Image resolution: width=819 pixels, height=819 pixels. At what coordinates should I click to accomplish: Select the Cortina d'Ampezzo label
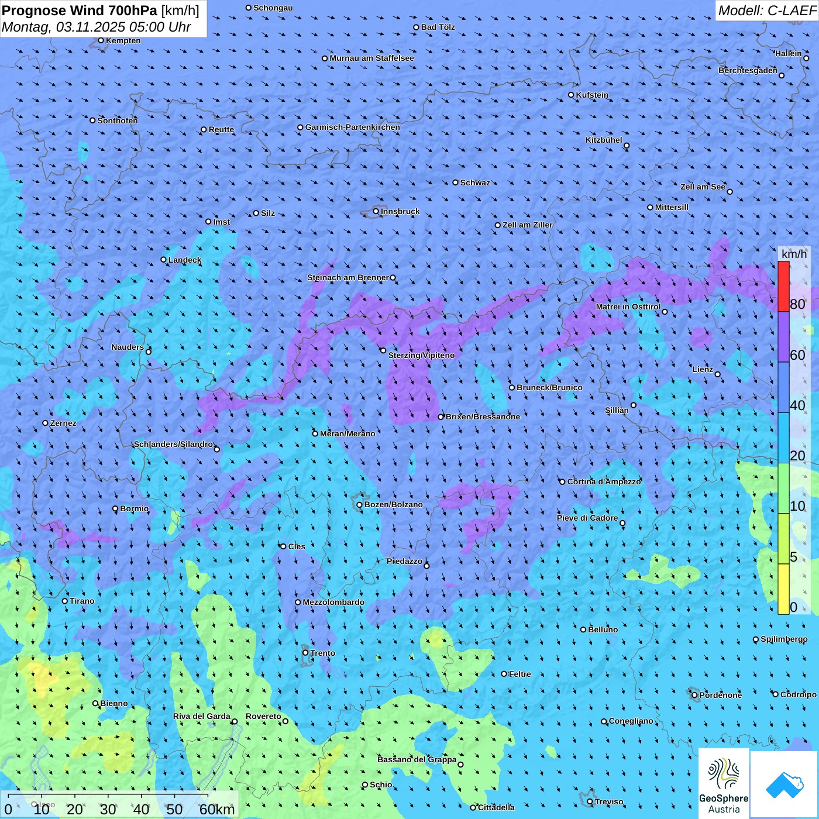click(x=604, y=481)
